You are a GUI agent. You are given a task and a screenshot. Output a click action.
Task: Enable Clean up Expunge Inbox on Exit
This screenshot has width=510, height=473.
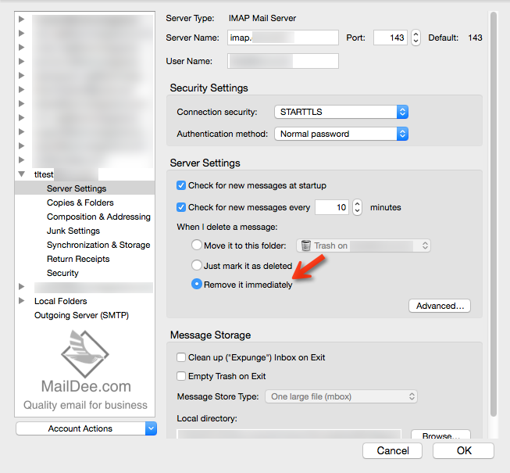pos(181,357)
